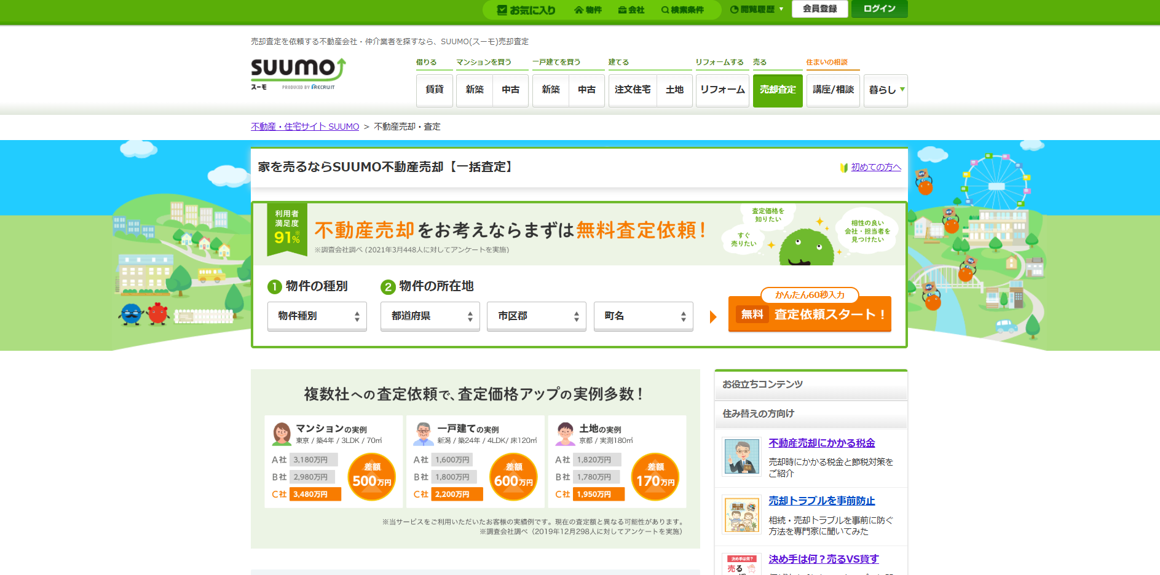Expand the 暮らし menu
This screenshot has width=1160, height=575.
[x=886, y=90]
